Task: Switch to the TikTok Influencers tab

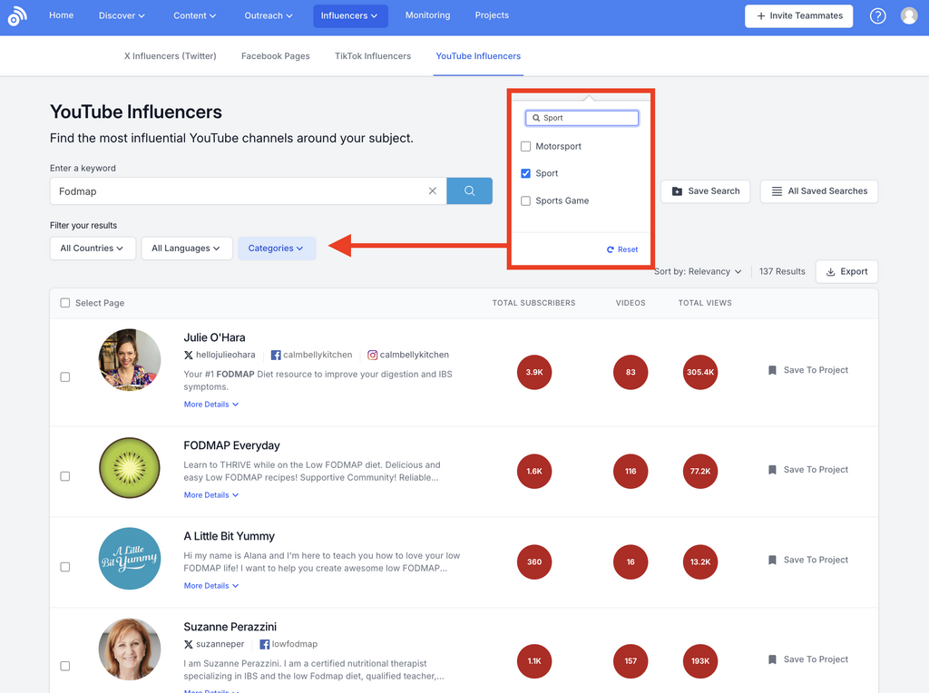Action: (372, 56)
